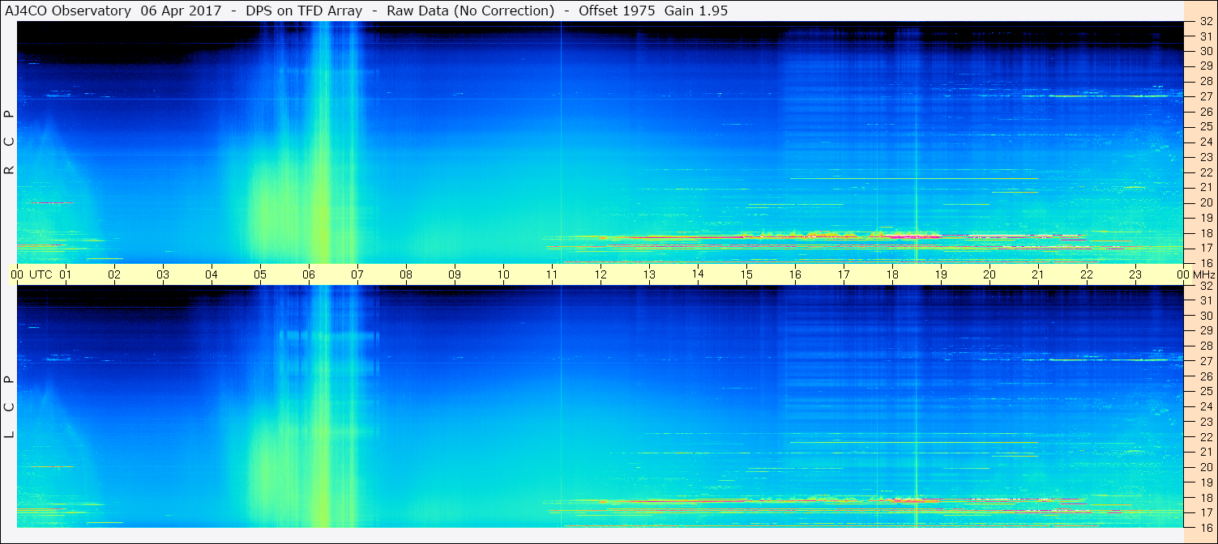
Task: Select the 11 hour mark on time axis
Action: click(x=552, y=274)
